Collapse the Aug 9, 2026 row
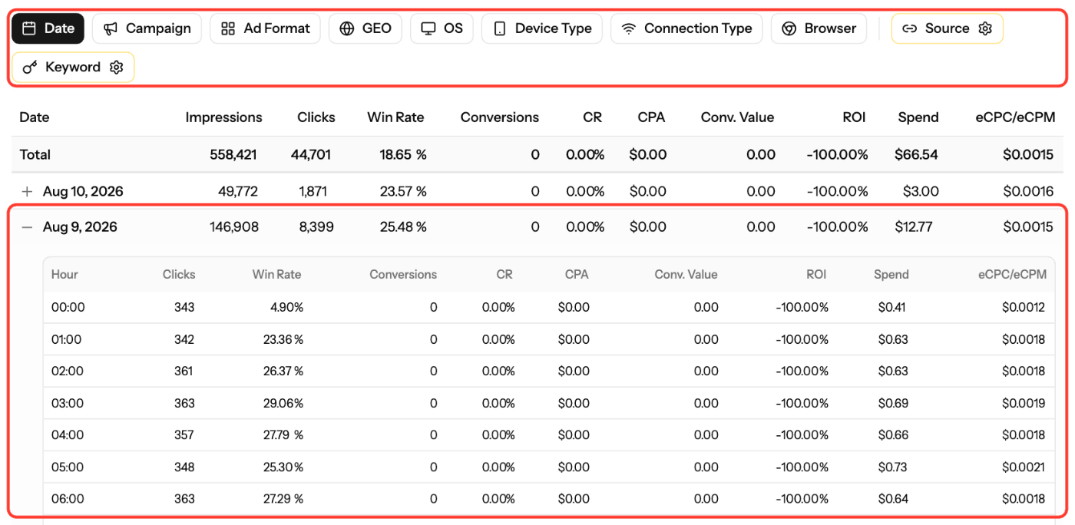Image resolution: width=1075 pixels, height=525 pixels. click(28, 227)
